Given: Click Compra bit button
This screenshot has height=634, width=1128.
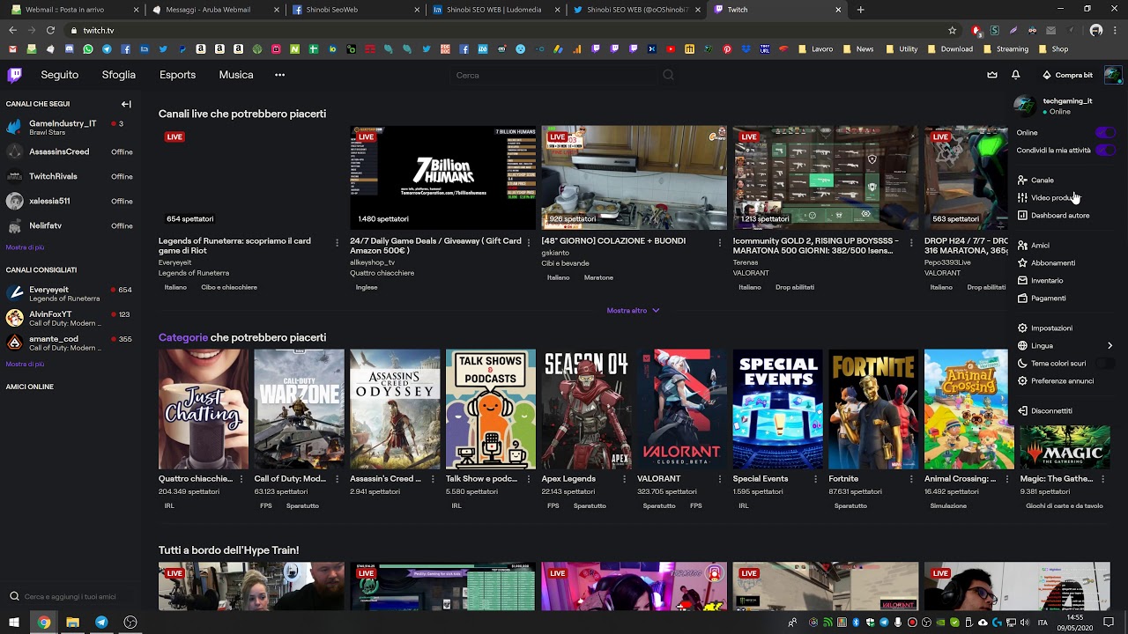Looking at the screenshot, I should pyautogui.click(x=1067, y=75).
